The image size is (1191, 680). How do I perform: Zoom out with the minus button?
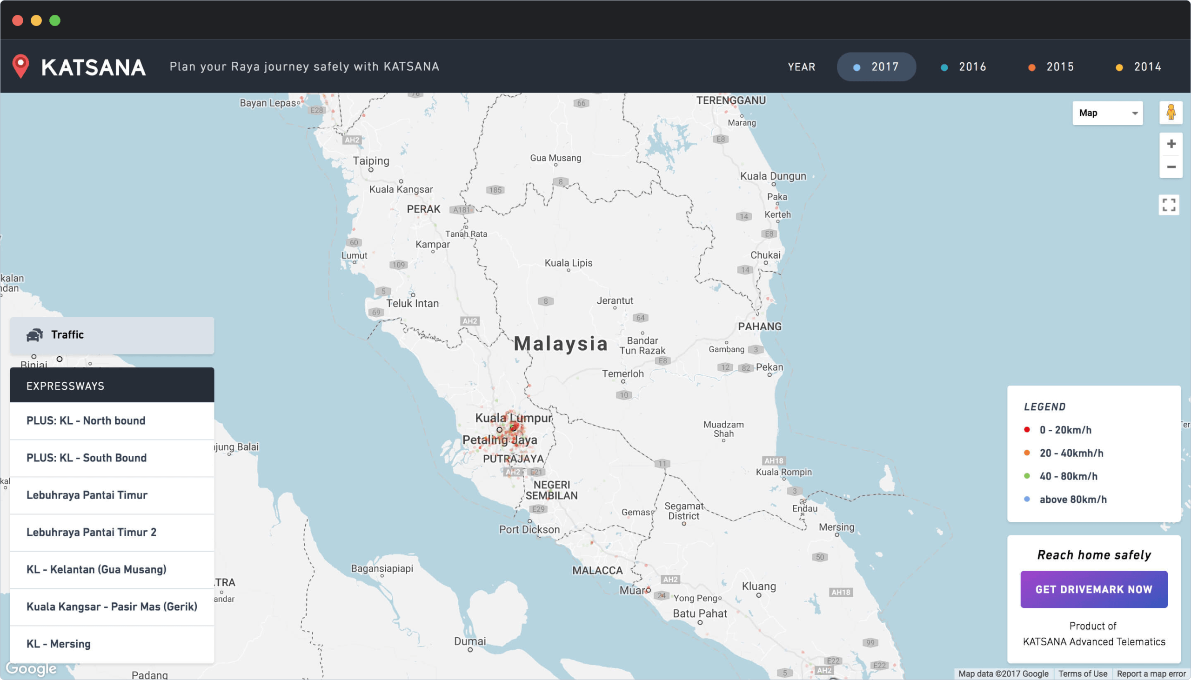coord(1171,167)
